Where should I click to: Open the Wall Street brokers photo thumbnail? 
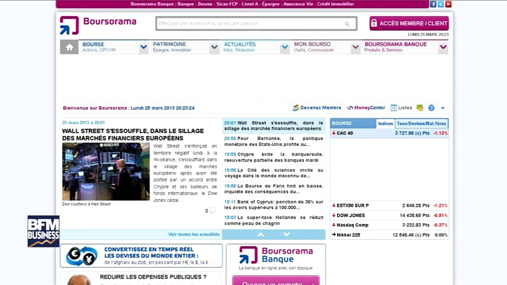(x=106, y=171)
